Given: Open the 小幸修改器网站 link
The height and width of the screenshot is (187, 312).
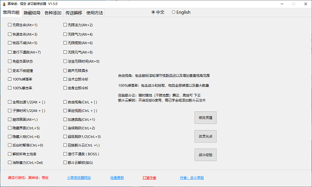Looking at the screenshot, I should tap(79, 178).
